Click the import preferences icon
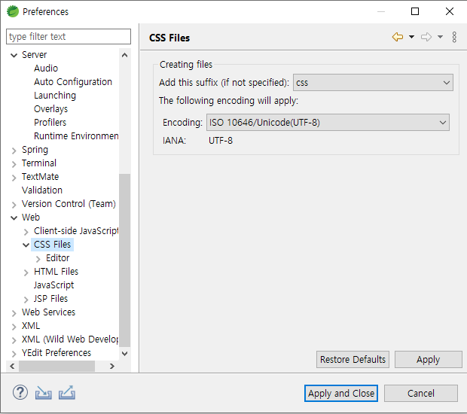Viewport: 467px width, 414px height. (44, 393)
